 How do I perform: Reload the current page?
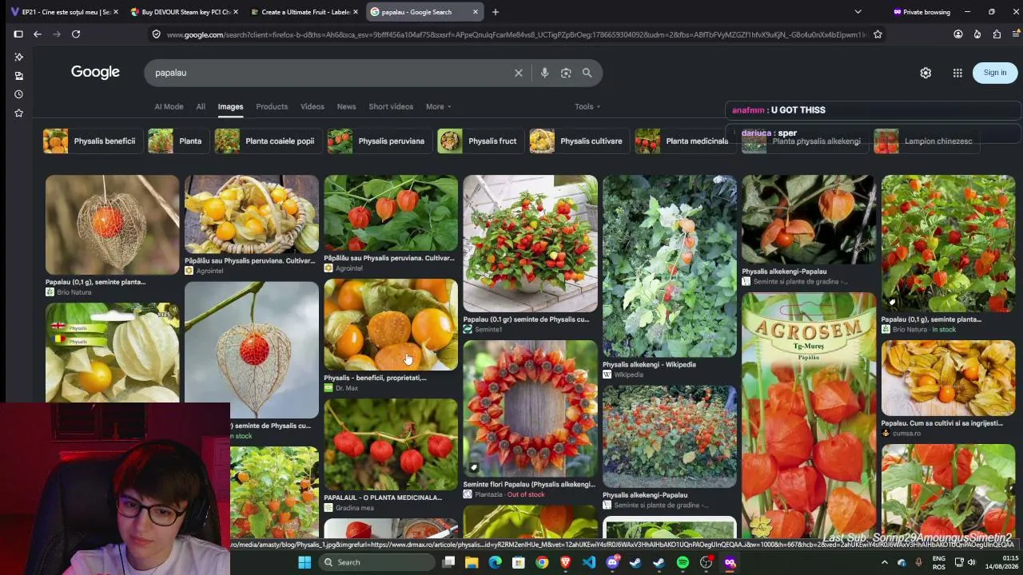[76, 34]
